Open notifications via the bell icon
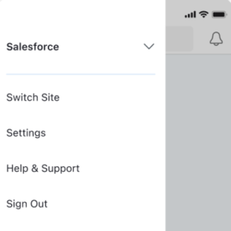231x231 pixels. (x=216, y=38)
